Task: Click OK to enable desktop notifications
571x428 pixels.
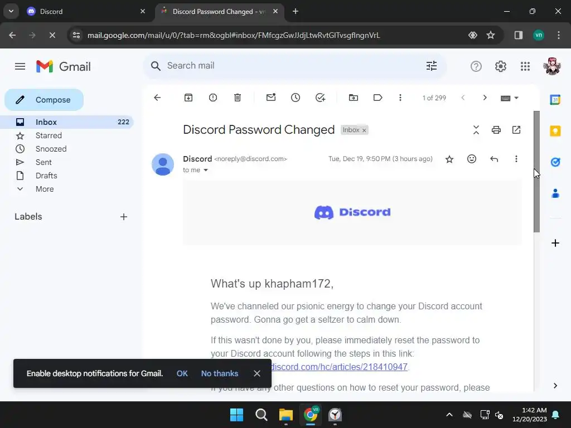Action: pyautogui.click(x=182, y=373)
